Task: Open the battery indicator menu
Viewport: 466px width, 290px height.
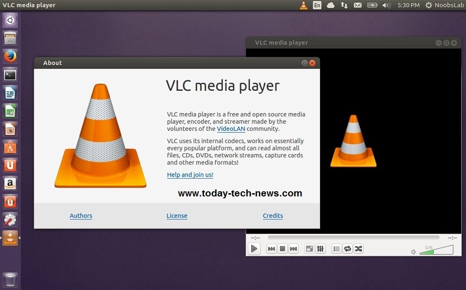Action: [372, 5]
